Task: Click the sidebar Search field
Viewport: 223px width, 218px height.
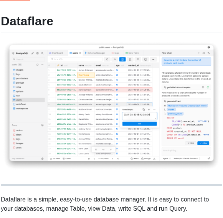Action: (x=28, y=59)
